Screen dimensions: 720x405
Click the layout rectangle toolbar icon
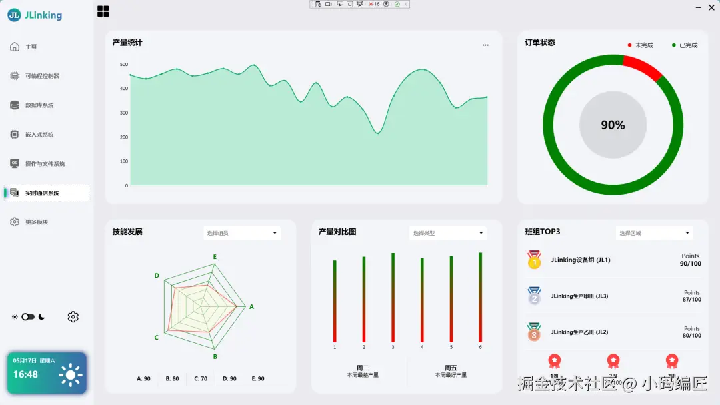click(350, 4)
